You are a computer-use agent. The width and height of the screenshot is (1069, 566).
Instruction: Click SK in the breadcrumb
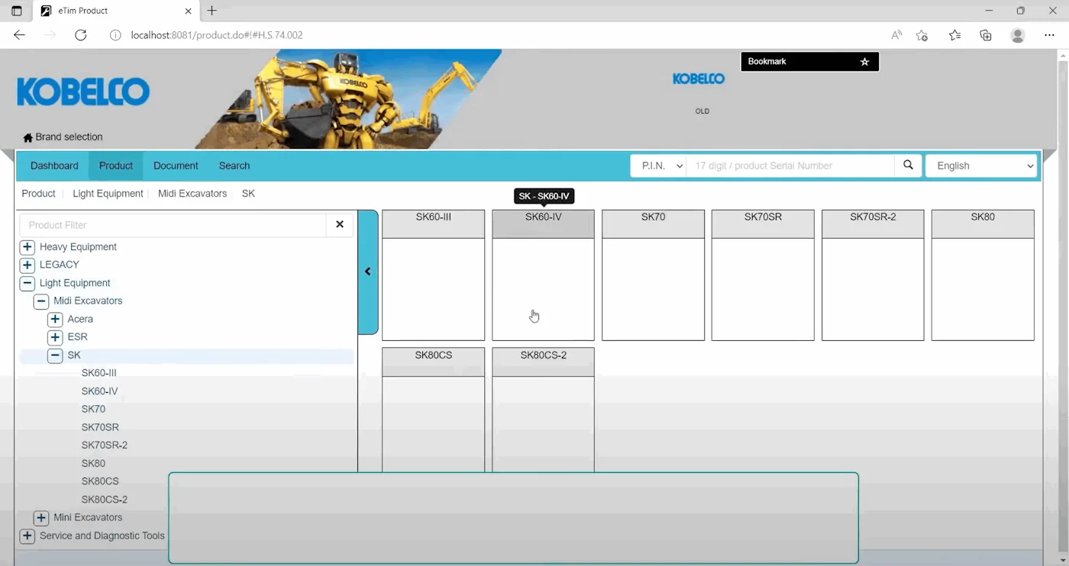[248, 194]
